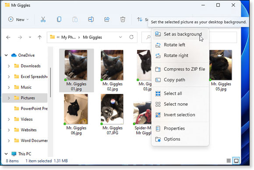Open Videos folder in sidebar

coord(23,119)
